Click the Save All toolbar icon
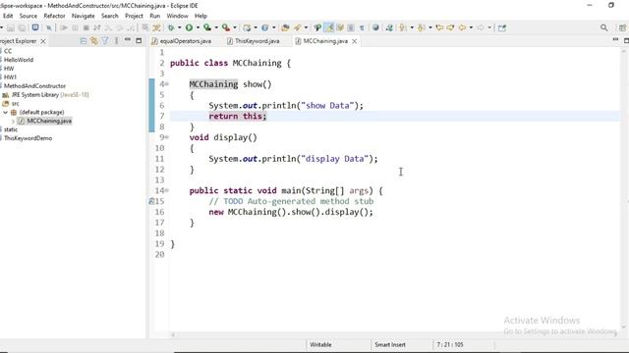 click(22, 27)
